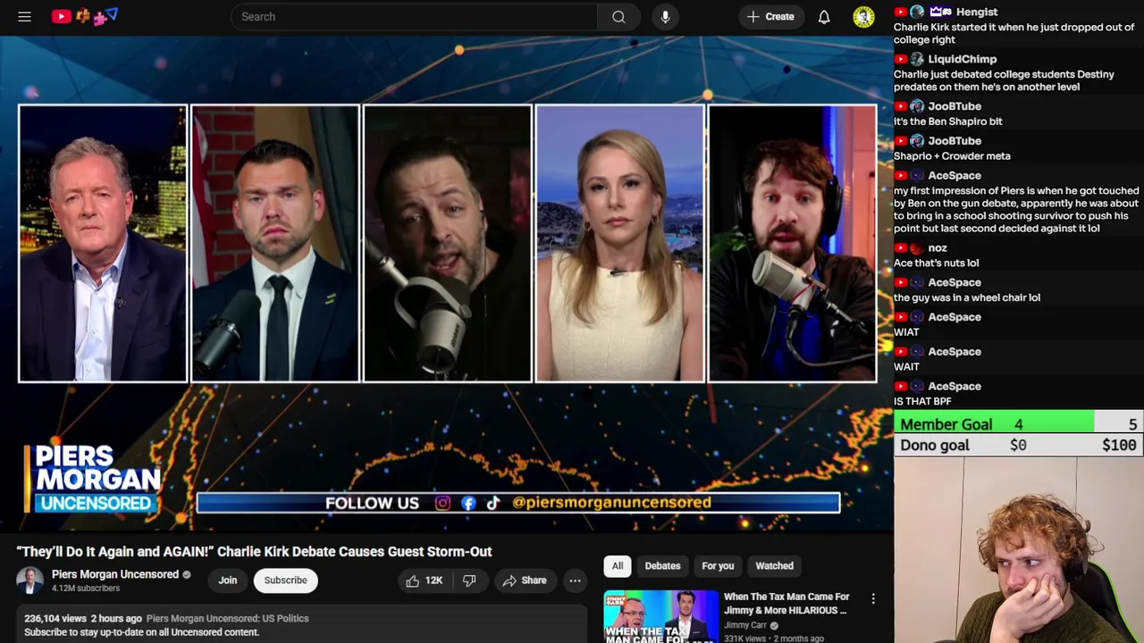
Task: Open options menu for Jimmy Carr video
Action: [x=873, y=599]
